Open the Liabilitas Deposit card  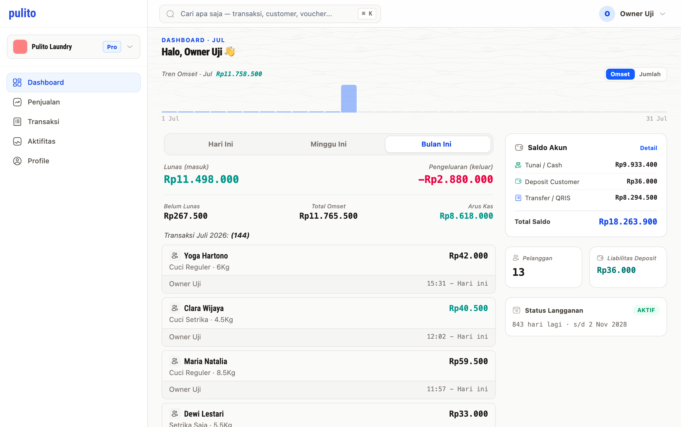(628, 267)
